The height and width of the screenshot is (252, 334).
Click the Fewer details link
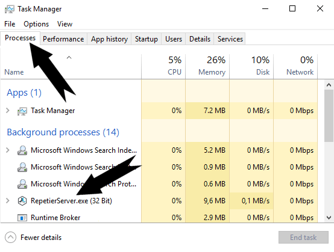[x=41, y=238]
